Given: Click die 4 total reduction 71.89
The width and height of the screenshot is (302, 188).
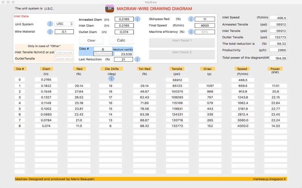Looking at the screenshot, I should (x=145, y=103).
